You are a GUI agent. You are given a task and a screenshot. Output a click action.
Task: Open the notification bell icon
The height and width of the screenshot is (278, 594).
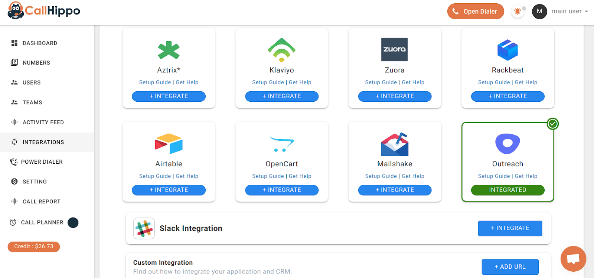(x=518, y=12)
